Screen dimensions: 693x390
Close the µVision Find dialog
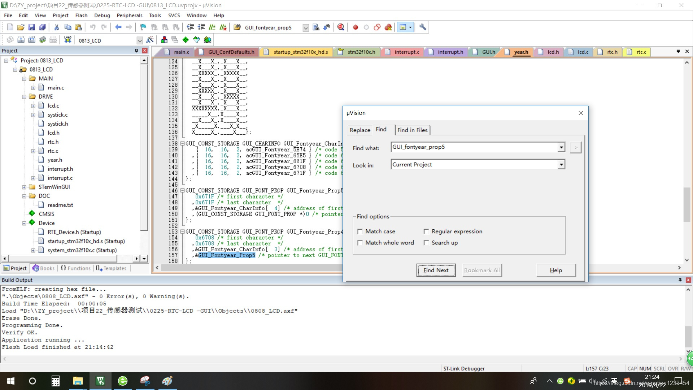(x=580, y=113)
